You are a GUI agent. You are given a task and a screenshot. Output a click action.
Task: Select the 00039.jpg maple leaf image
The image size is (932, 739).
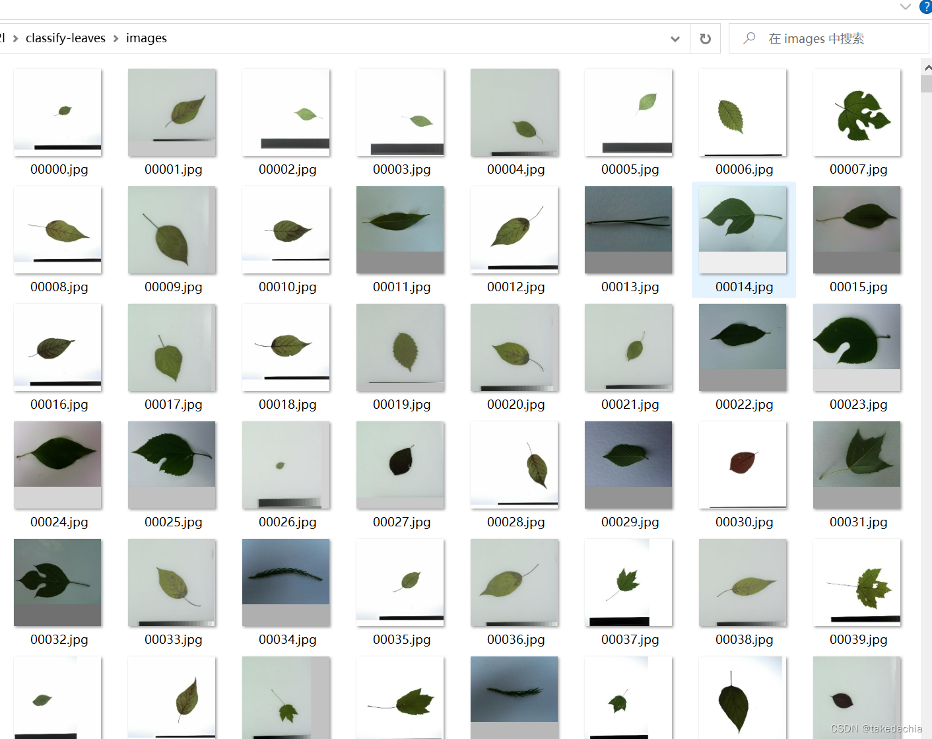(857, 582)
